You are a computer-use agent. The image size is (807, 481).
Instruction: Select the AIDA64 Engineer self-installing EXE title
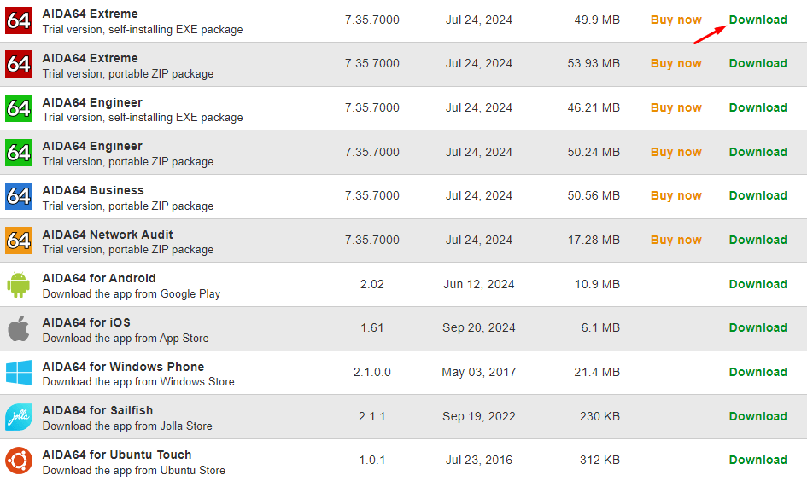[x=92, y=102]
